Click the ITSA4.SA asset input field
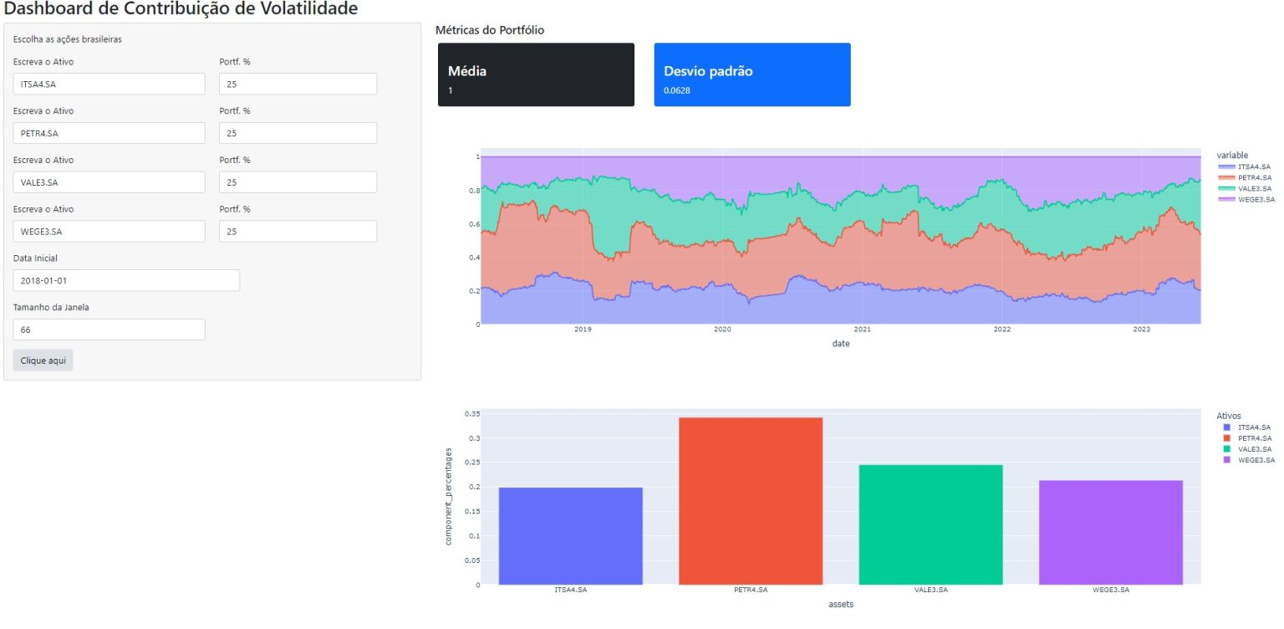 pyautogui.click(x=109, y=84)
